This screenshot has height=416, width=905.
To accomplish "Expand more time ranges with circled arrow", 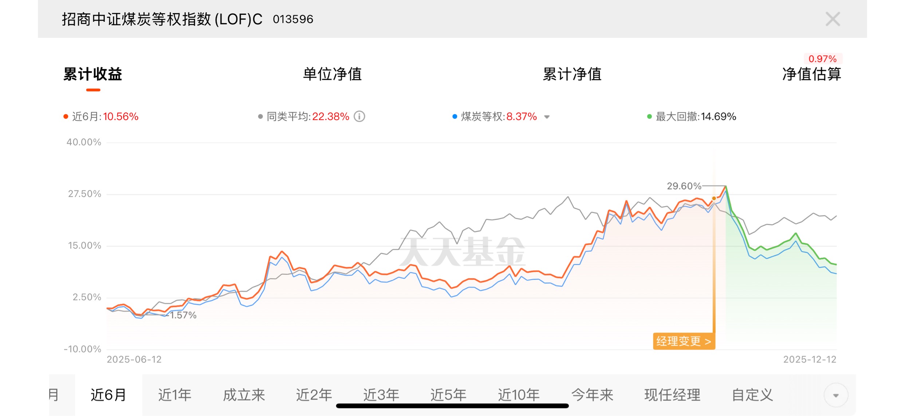I will pos(836,395).
